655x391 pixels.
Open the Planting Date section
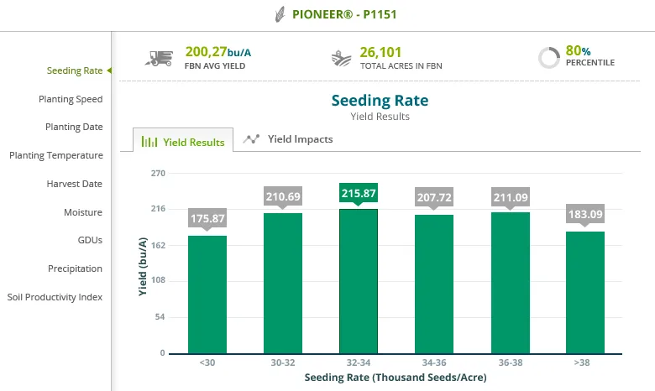click(74, 127)
